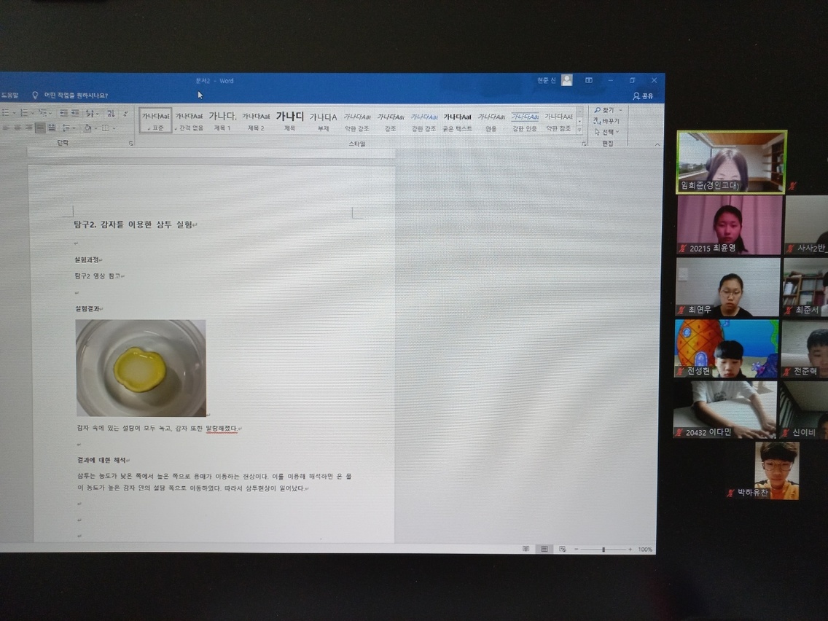Toggle justify text alignment
Image resolution: width=828 pixels, height=621 pixels.
[40, 128]
